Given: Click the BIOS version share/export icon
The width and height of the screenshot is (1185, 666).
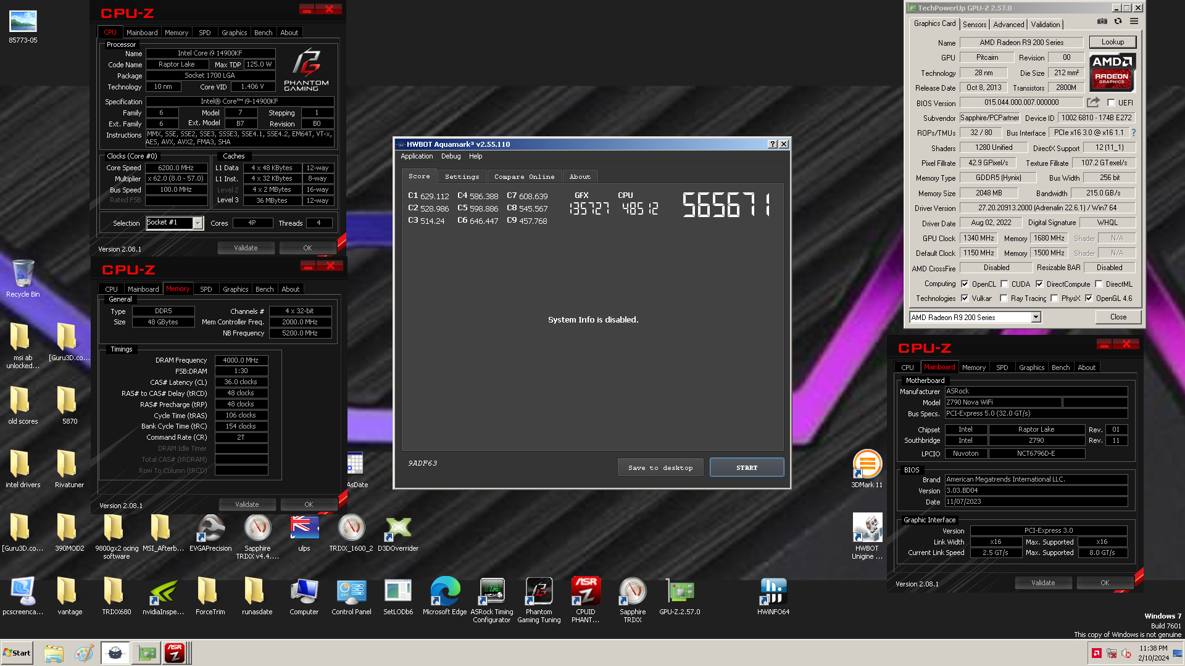Looking at the screenshot, I should pyautogui.click(x=1093, y=102).
